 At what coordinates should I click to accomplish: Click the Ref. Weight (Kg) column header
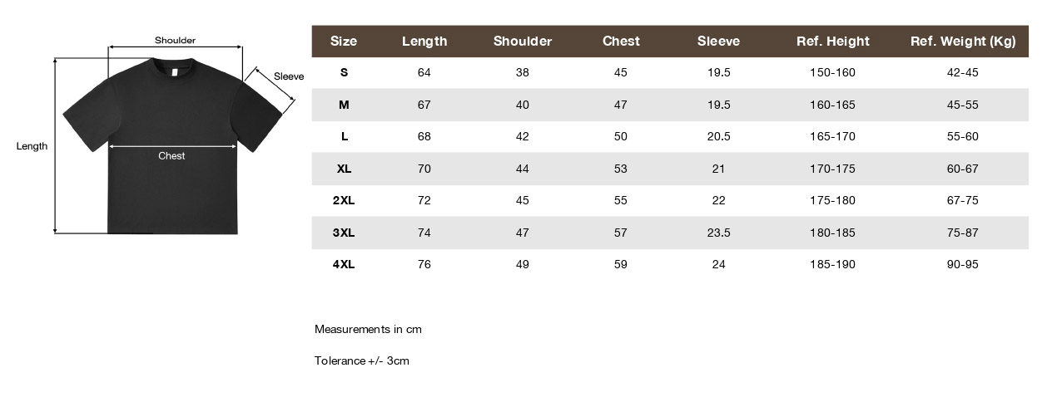963,41
